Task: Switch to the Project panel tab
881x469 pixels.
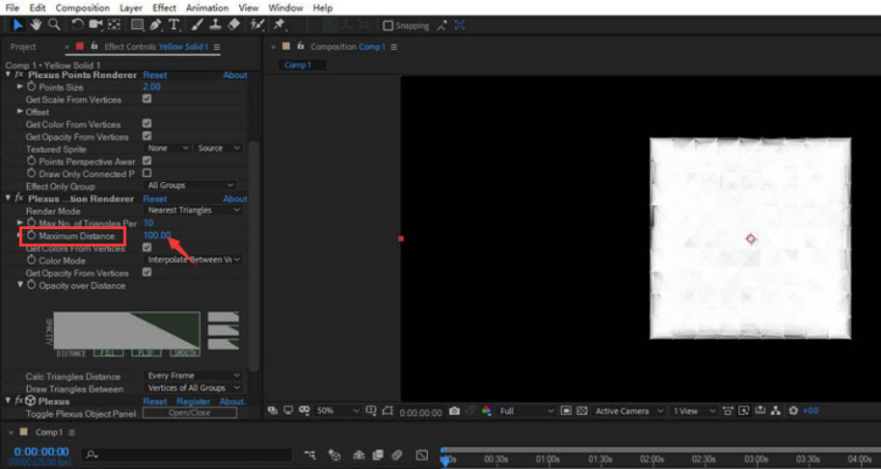Action: coord(23,47)
